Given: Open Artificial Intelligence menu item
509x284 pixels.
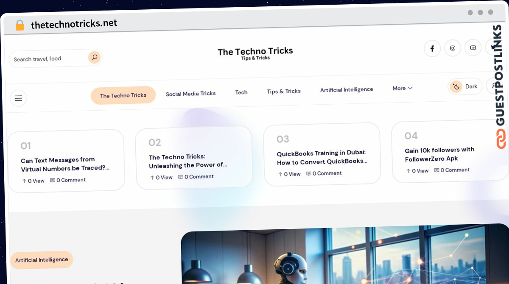Looking at the screenshot, I should 347,89.
